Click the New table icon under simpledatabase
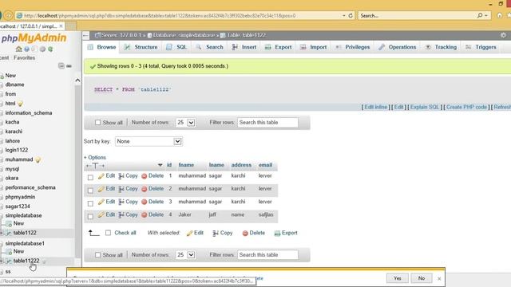 click(x=9, y=223)
